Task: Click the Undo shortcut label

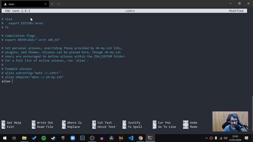Action: (x=193, y=123)
